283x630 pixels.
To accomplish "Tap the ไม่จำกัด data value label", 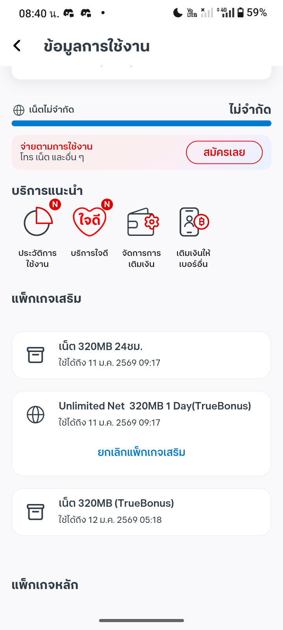I will pyautogui.click(x=250, y=109).
